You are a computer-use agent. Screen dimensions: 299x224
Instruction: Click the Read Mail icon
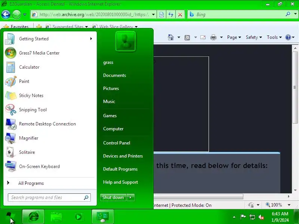pyautogui.click(x=203, y=37)
